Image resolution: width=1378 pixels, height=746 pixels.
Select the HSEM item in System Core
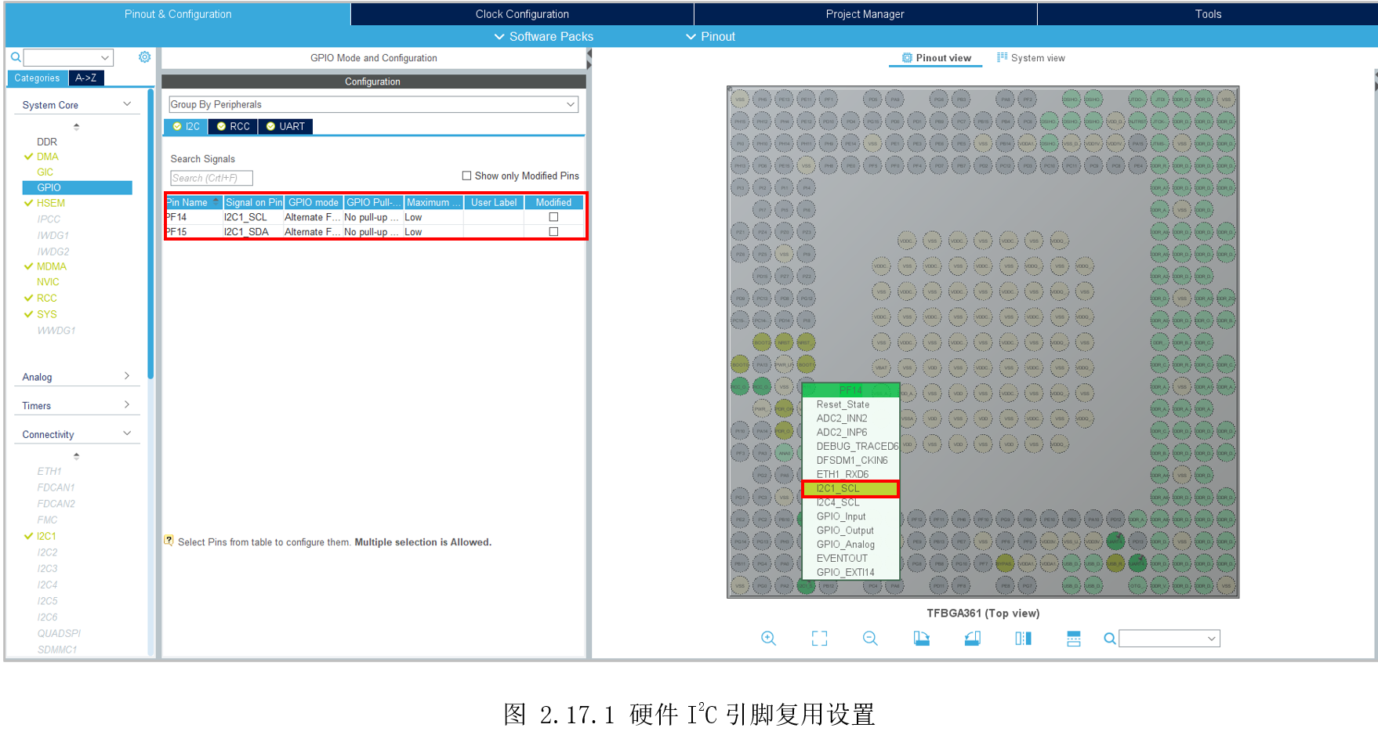(x=51, y=203)
